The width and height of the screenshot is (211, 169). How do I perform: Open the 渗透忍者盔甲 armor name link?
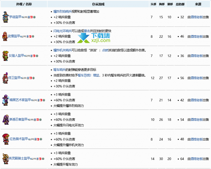(x=18, y=119)
